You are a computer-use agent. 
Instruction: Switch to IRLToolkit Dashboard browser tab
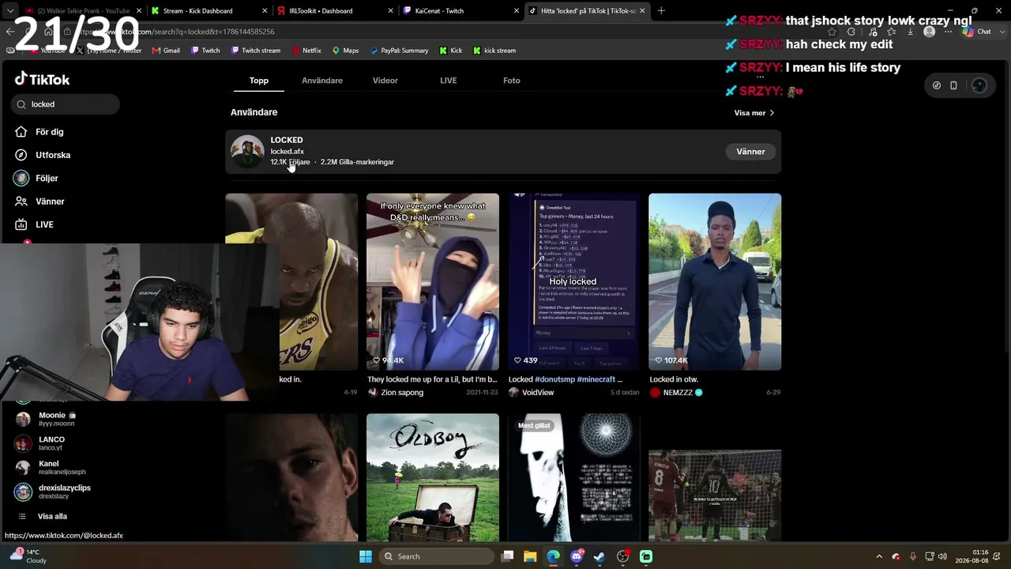pyautogui.click(x=334, y=11)
